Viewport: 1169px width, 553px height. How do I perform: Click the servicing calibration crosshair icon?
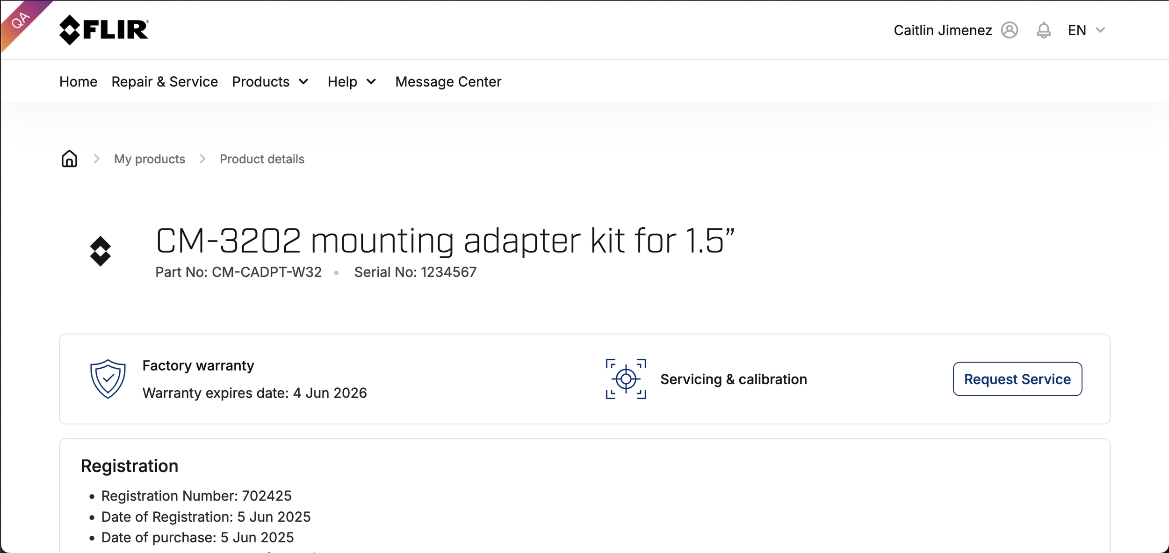(626, 378)
